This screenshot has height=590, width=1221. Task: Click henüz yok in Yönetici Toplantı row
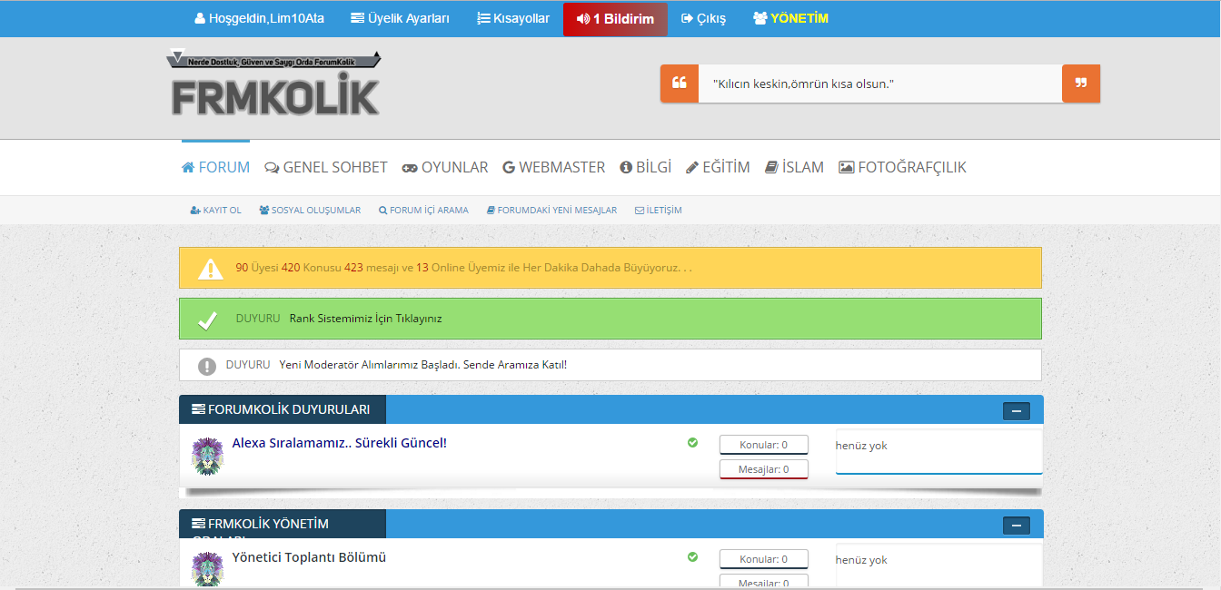coord(861,560)
